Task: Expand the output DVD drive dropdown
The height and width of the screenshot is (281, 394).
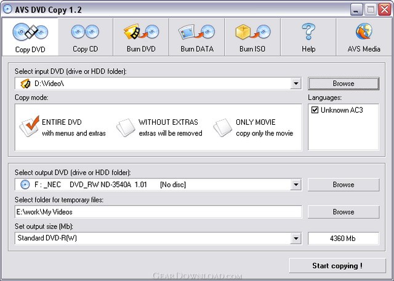Action: (296, 184)
